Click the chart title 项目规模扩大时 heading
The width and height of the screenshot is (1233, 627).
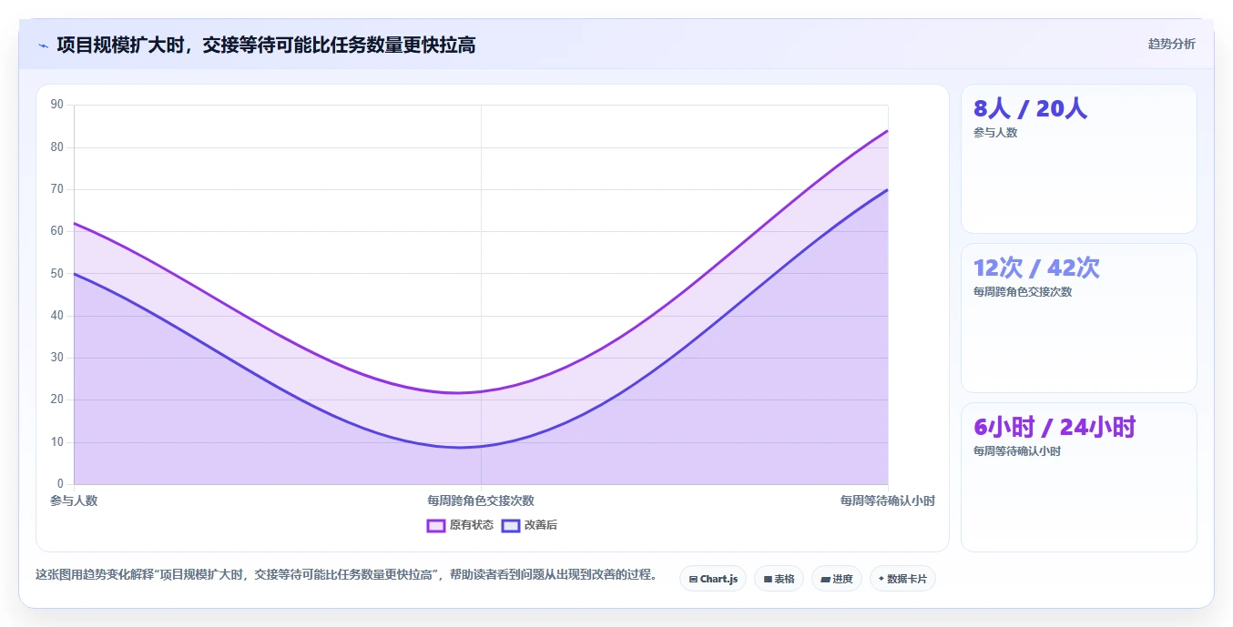tap(266, 45)
